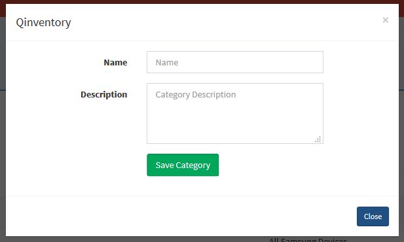The image size is (404, 242).
Task: Click the Qinventory dialog title
Action: (x=44, y=22)
